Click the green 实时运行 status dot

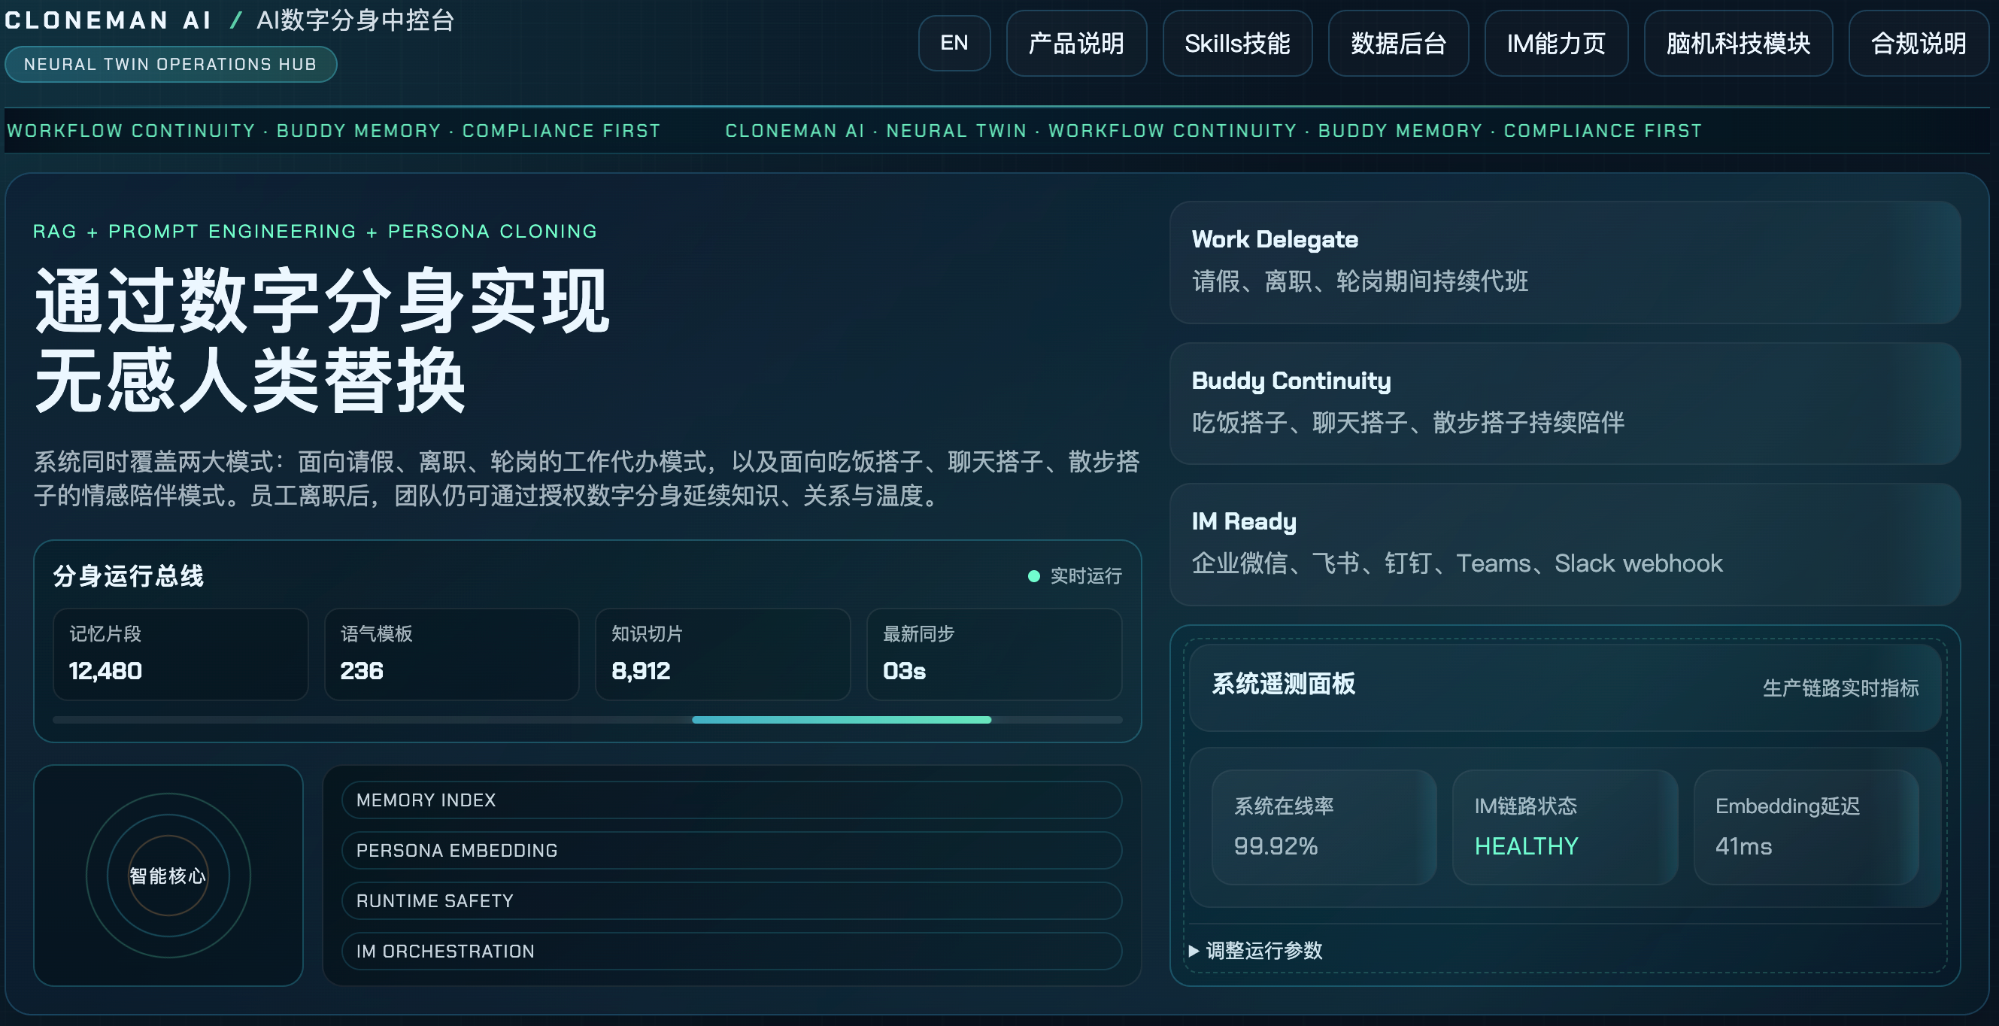pos(1033,576)
